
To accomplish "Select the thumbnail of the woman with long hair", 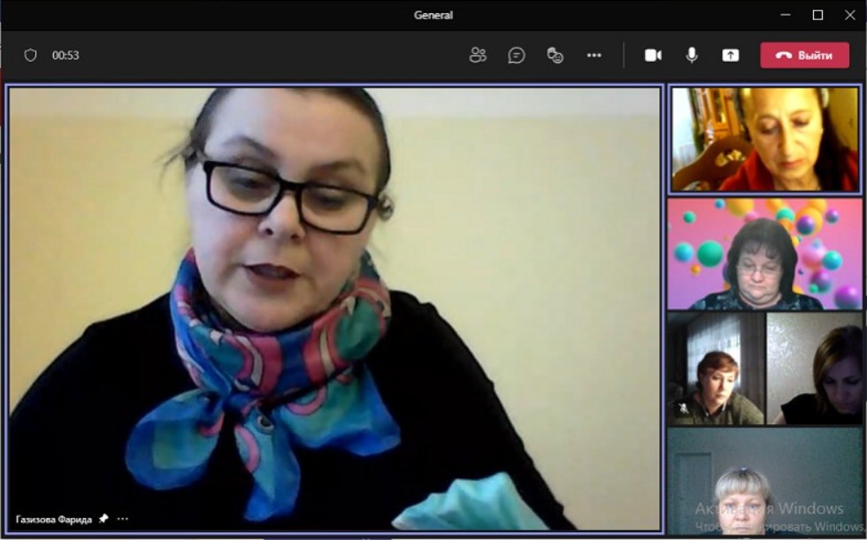I will (x=814, y=369).
